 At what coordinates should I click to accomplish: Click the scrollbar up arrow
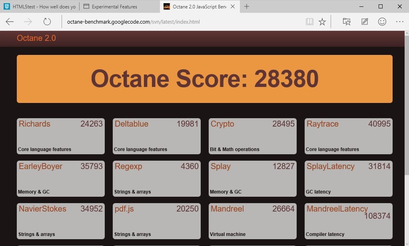pyautogui.click(x=407, y=33)
